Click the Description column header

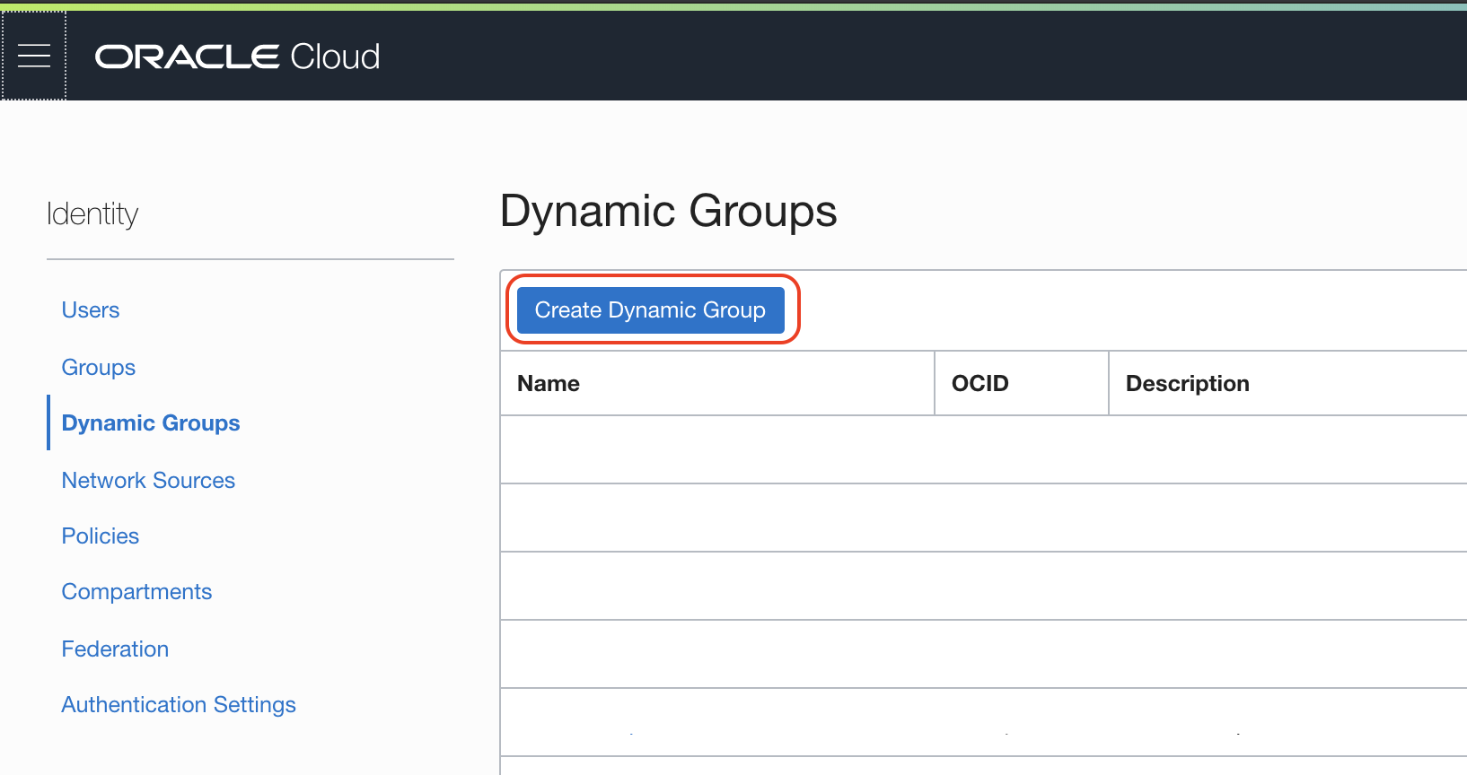point(1188,384)
